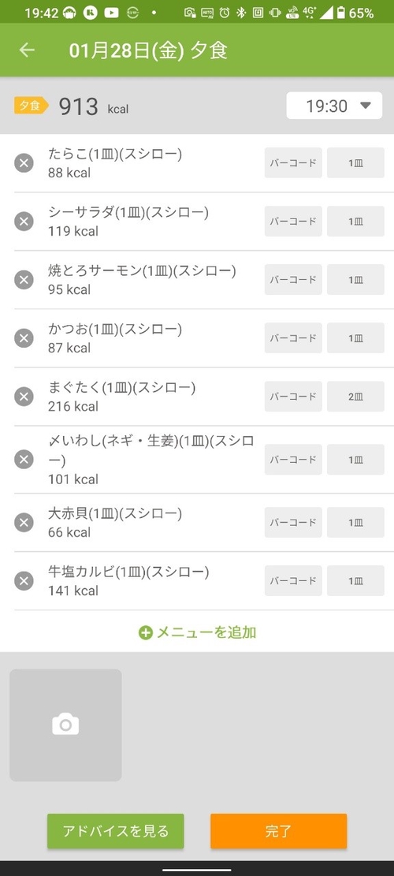Tap the orange 完了 button
Viewport: 394px width, 876px height.
(278, 831)
